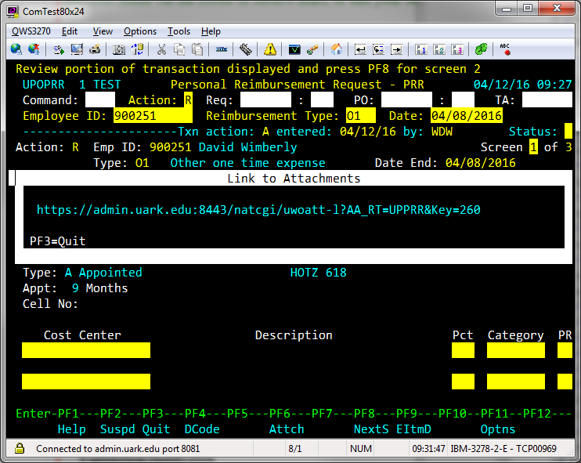Click first Cost Center yellow field

pos(86,350)
